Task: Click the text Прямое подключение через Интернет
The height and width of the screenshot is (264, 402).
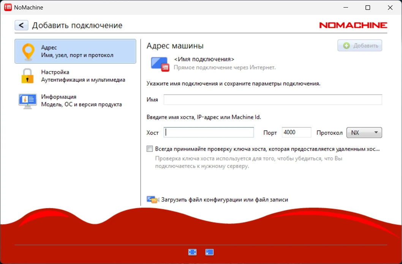Action: (x=225, y=68)
